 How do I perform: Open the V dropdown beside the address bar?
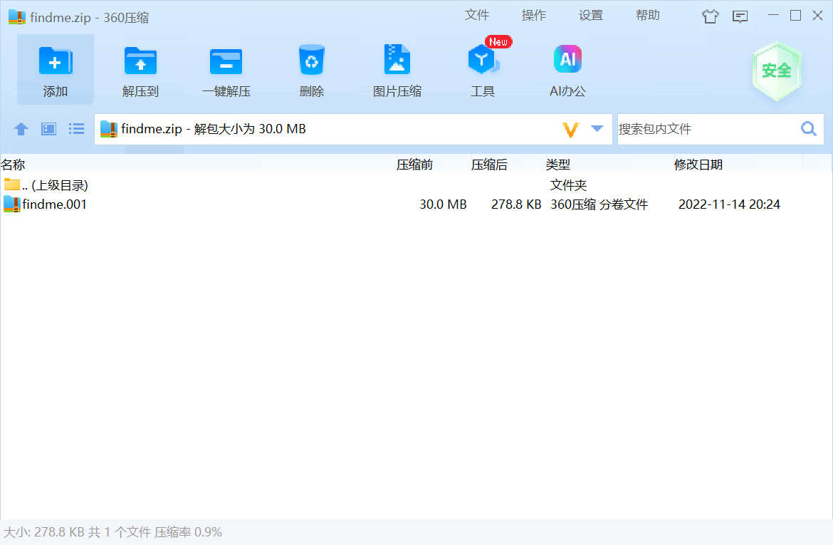coord(570,129)
